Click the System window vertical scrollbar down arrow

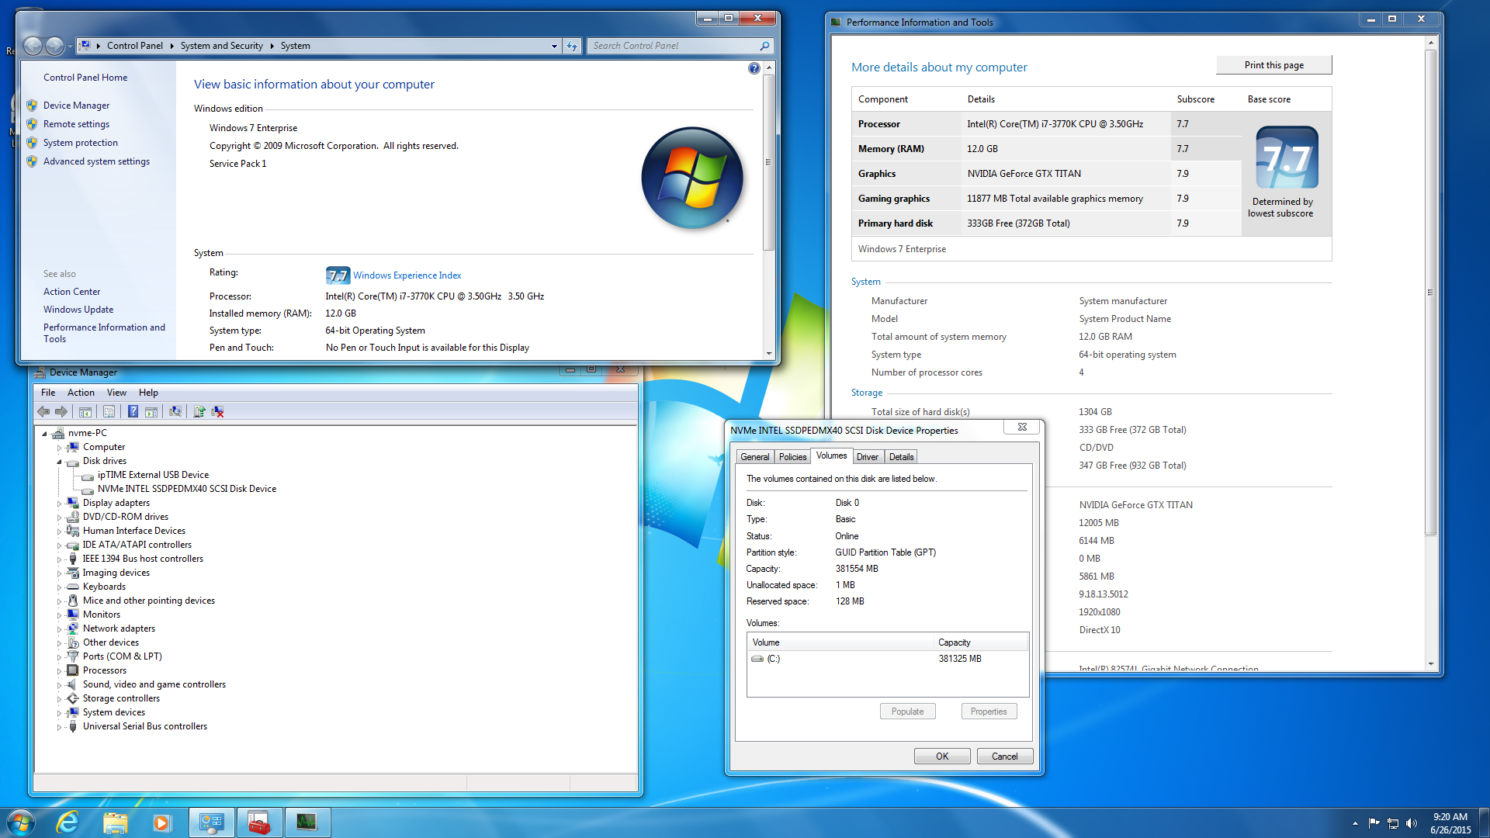(768, 354)
